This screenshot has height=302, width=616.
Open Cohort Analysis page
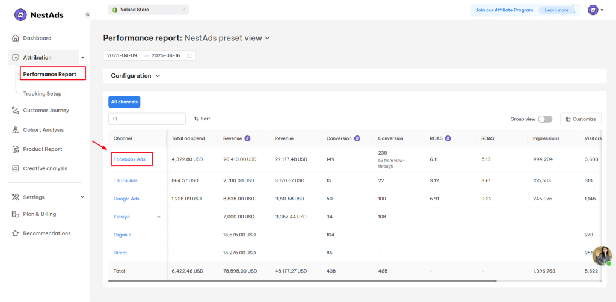[x=43, y=129]
